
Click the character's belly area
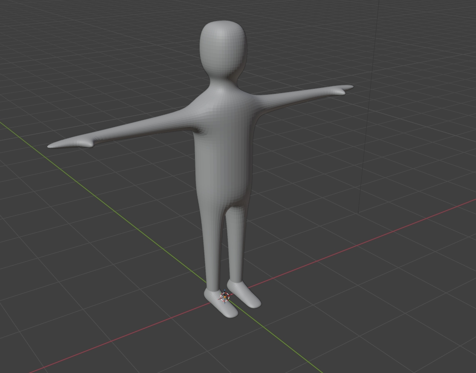click(x=222, y=166)
